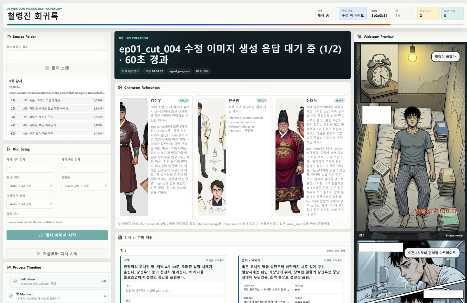Image resolution: width=467 pixels, height=303 pixels.
Task: Click the 철령진 회귀록 title
Action: point(33,16)
